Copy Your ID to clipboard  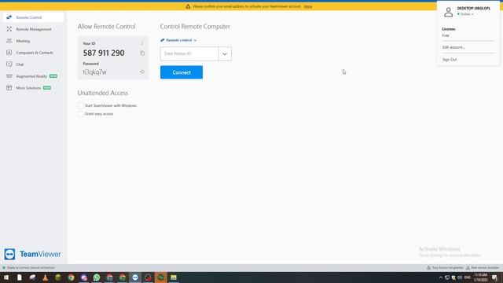click(142, 53)
